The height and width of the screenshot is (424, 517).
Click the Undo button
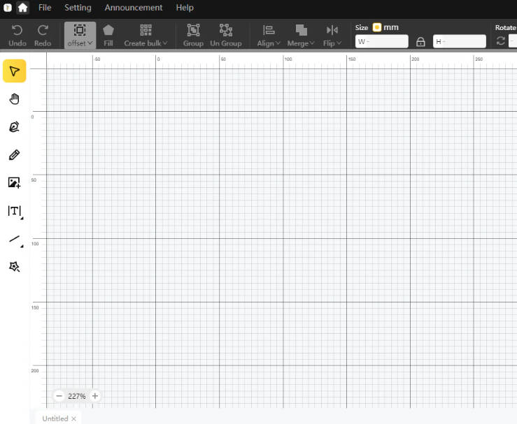(x=17, y=35)
